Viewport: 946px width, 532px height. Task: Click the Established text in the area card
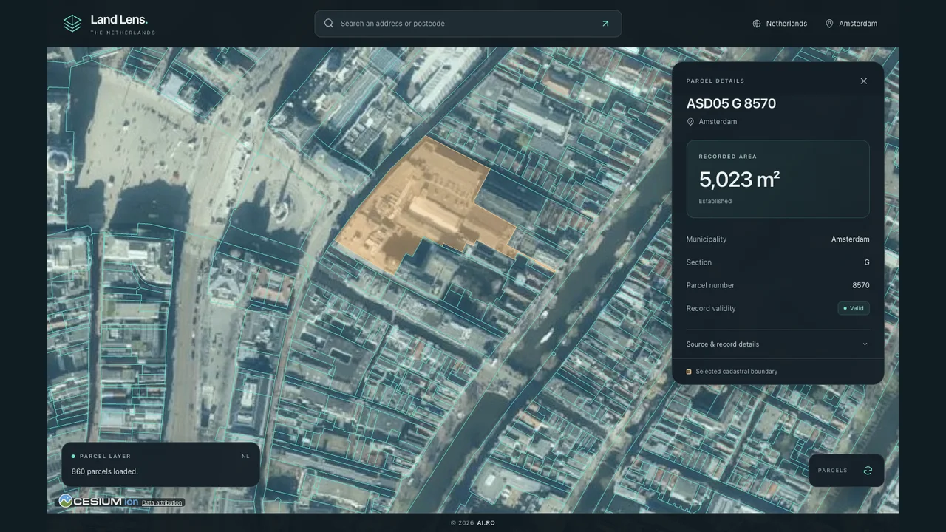click(x=715, y=201)
